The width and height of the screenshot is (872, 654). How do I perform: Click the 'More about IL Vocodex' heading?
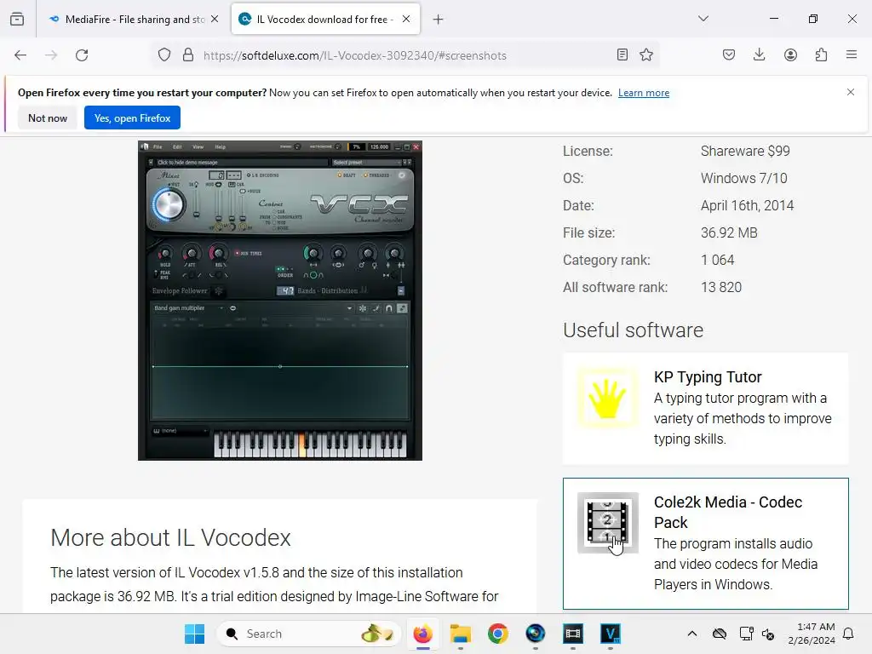(170, 538)
